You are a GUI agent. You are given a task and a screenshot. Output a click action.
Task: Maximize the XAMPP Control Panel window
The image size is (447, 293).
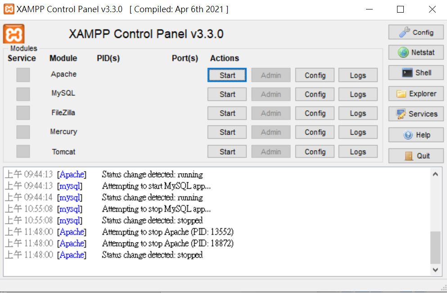point(400,9)
